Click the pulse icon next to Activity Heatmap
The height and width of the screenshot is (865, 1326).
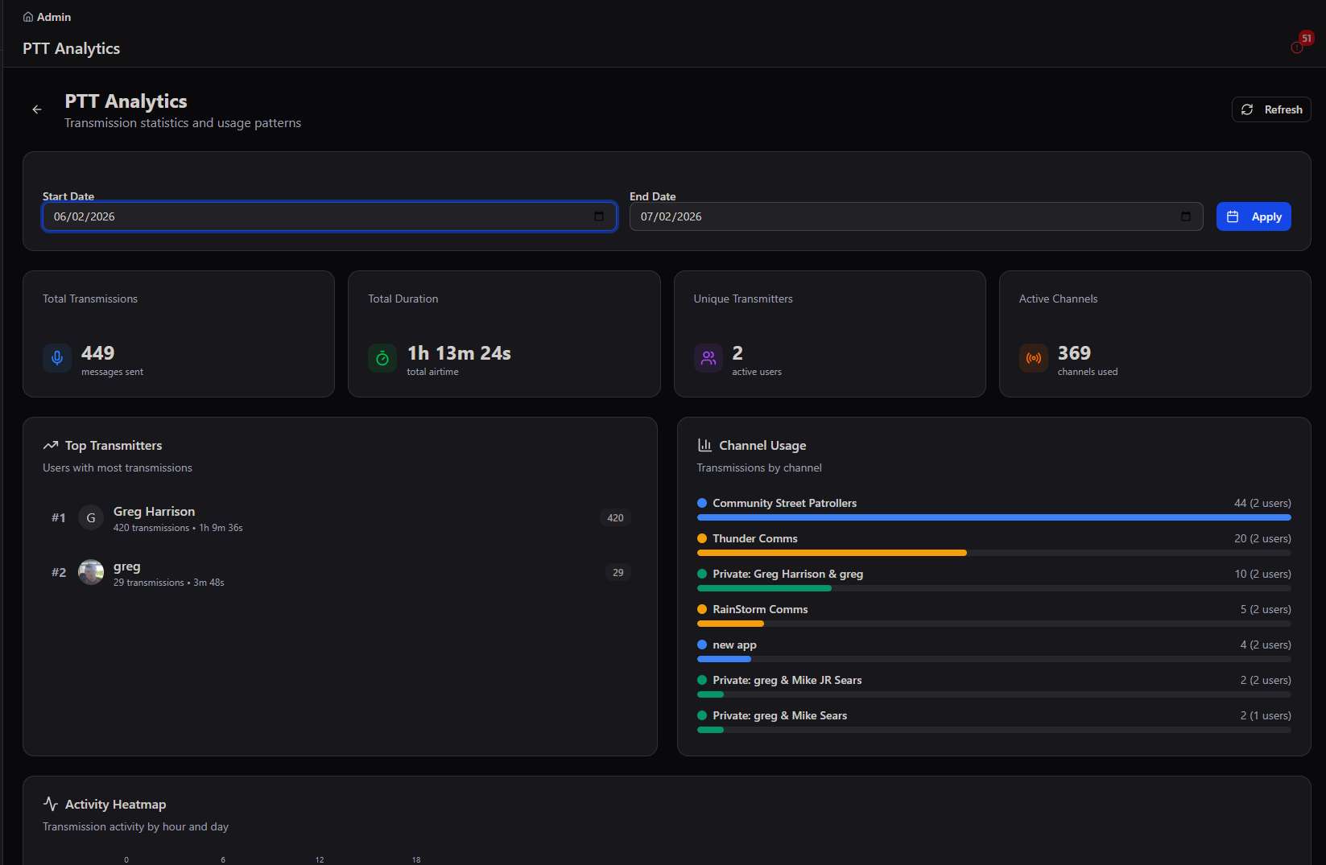coord(51,804)
